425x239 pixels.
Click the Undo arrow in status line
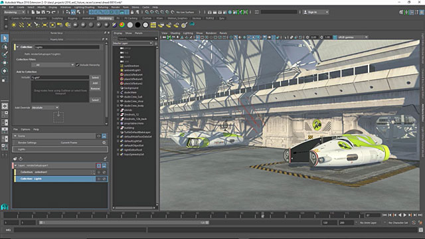pos(48,12)
